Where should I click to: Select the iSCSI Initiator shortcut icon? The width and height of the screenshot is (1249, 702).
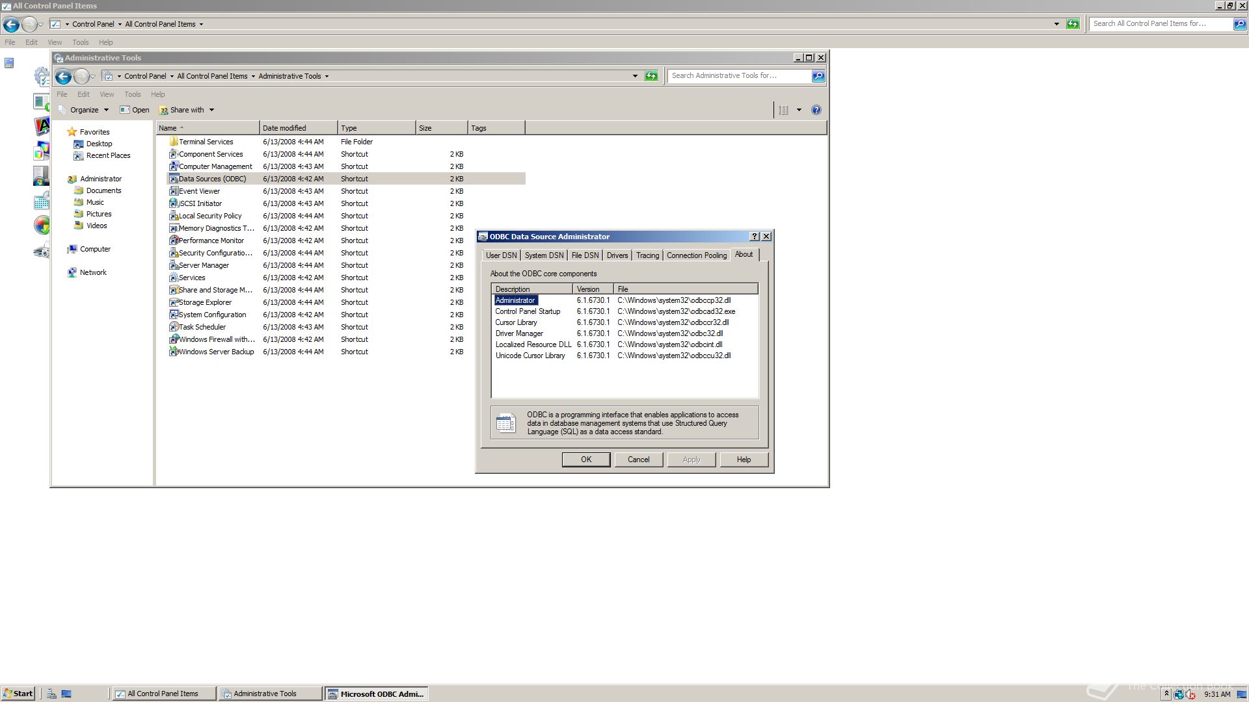click(174, 203)
